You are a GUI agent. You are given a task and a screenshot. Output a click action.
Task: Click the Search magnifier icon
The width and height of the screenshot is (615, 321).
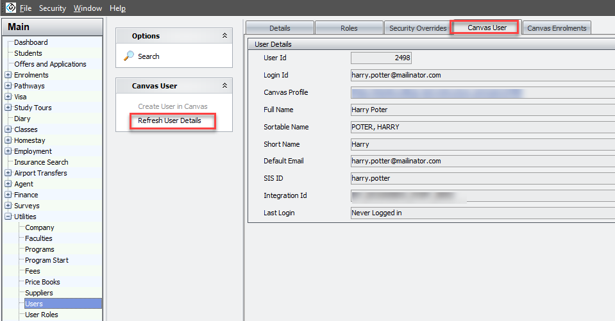click(128, 56)
